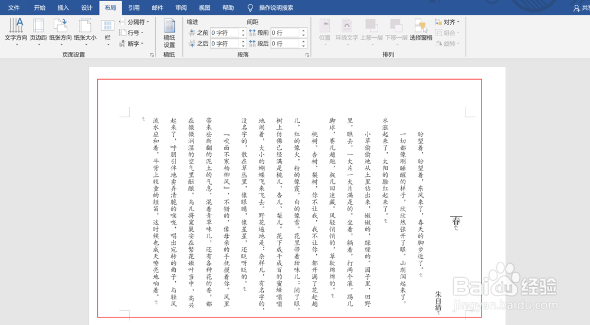
Task: Click the 位置 position icon
Action: 324,25
